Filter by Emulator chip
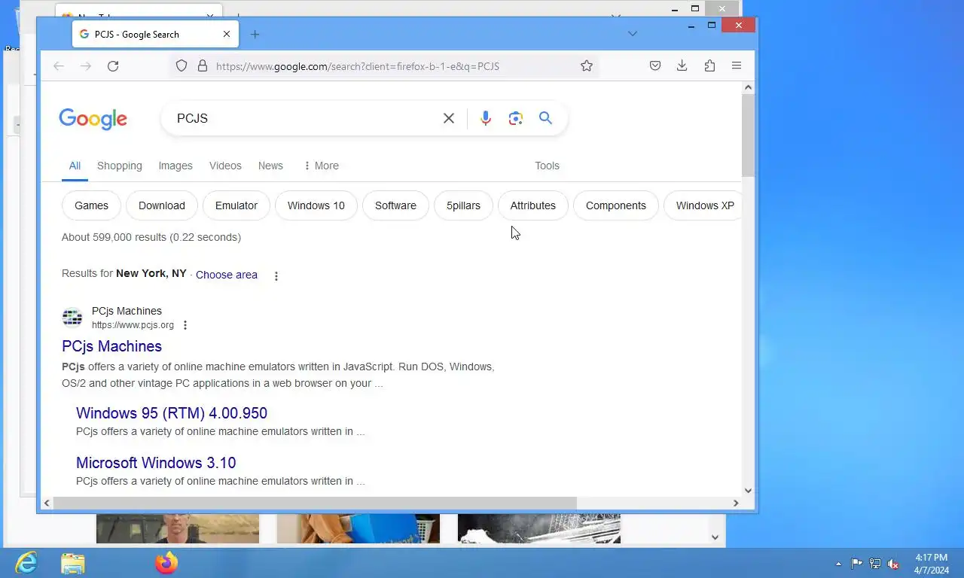Image resolution: width=964 pixels, height=578 pixels. pyautogui.click(x=236, y=205)
